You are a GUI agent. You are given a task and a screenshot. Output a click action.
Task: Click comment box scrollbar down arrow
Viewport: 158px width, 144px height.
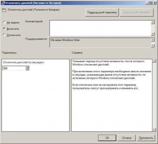153,34
